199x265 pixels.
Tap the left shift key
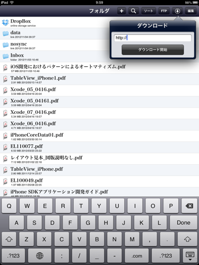(x=9, y=239)
